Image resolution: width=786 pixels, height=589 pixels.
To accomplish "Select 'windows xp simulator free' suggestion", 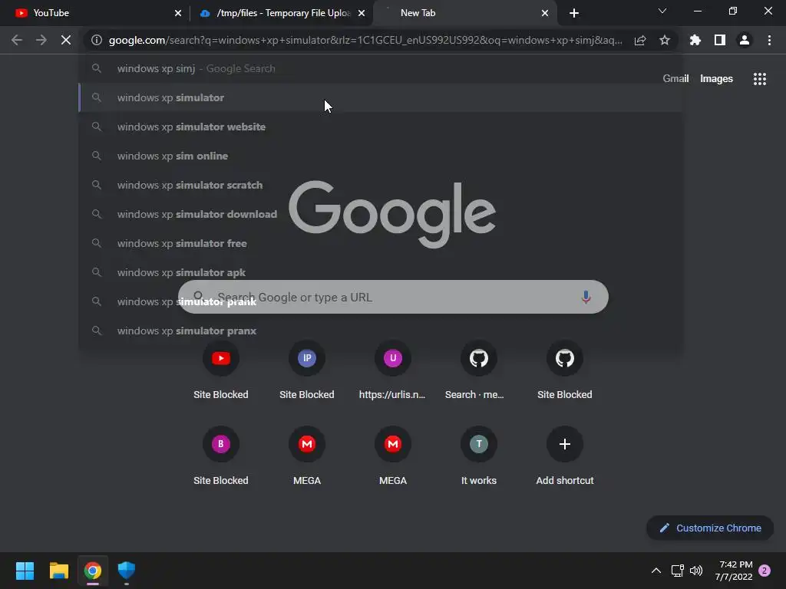I will (380, 243).
